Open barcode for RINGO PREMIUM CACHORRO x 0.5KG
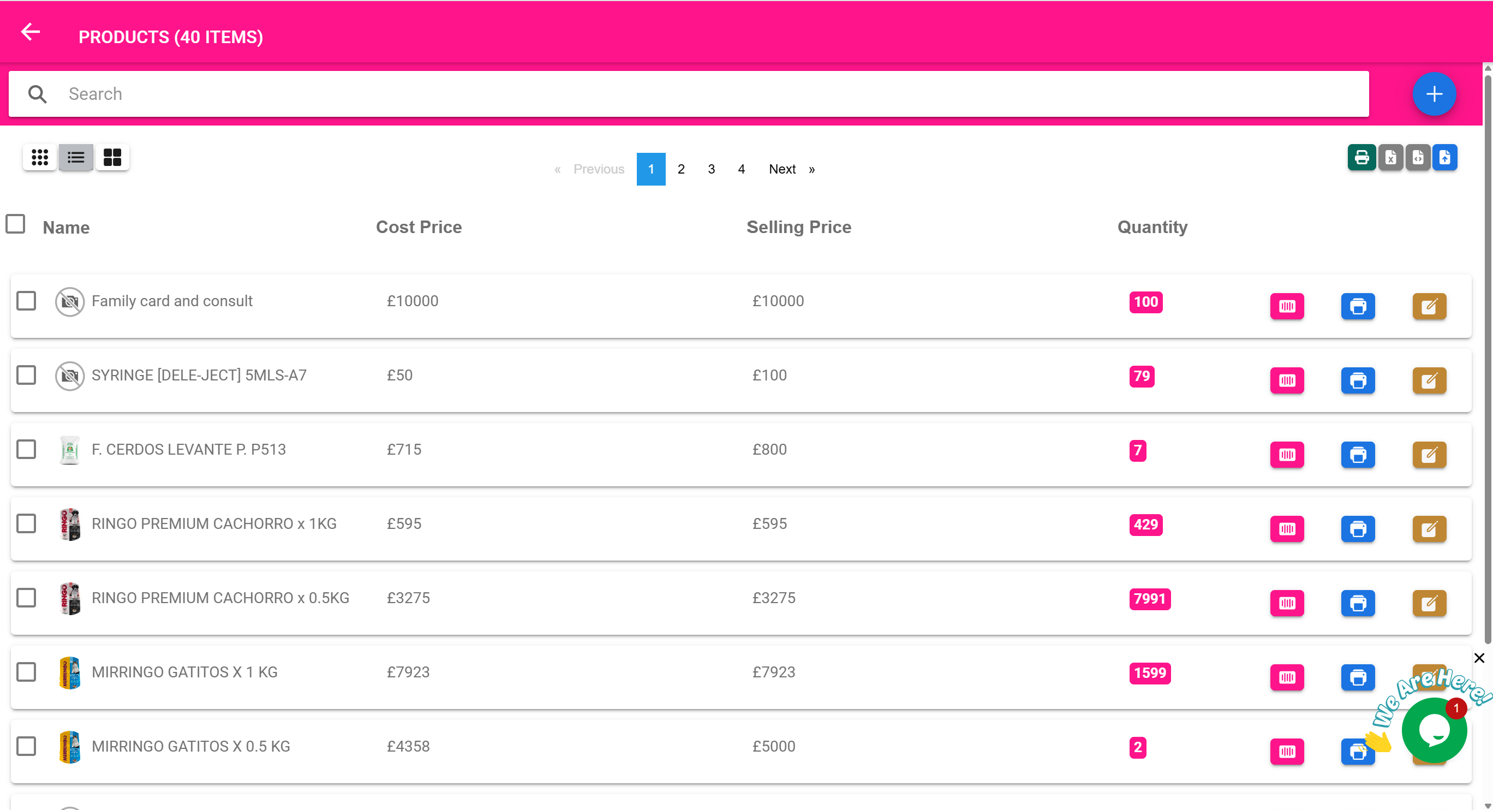1493x810 pixels. coord(1287,603)
